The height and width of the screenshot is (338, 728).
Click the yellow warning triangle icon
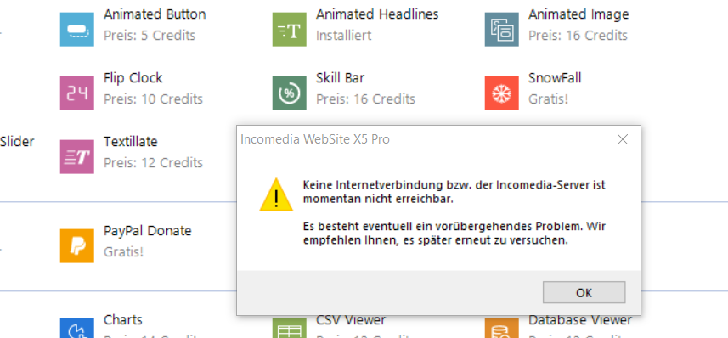pos(276,195)
